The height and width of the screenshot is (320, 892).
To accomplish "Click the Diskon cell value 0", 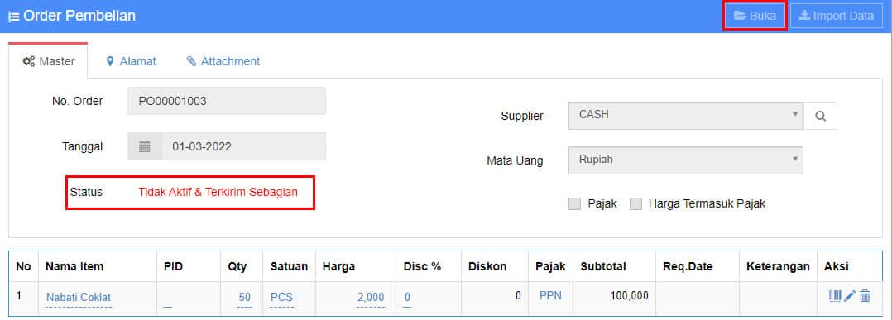I will (518, 295).
